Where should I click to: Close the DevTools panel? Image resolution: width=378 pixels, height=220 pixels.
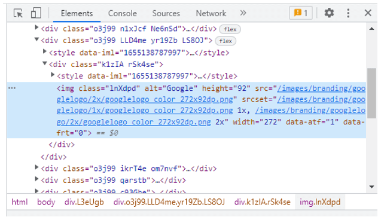pos(368,13)
